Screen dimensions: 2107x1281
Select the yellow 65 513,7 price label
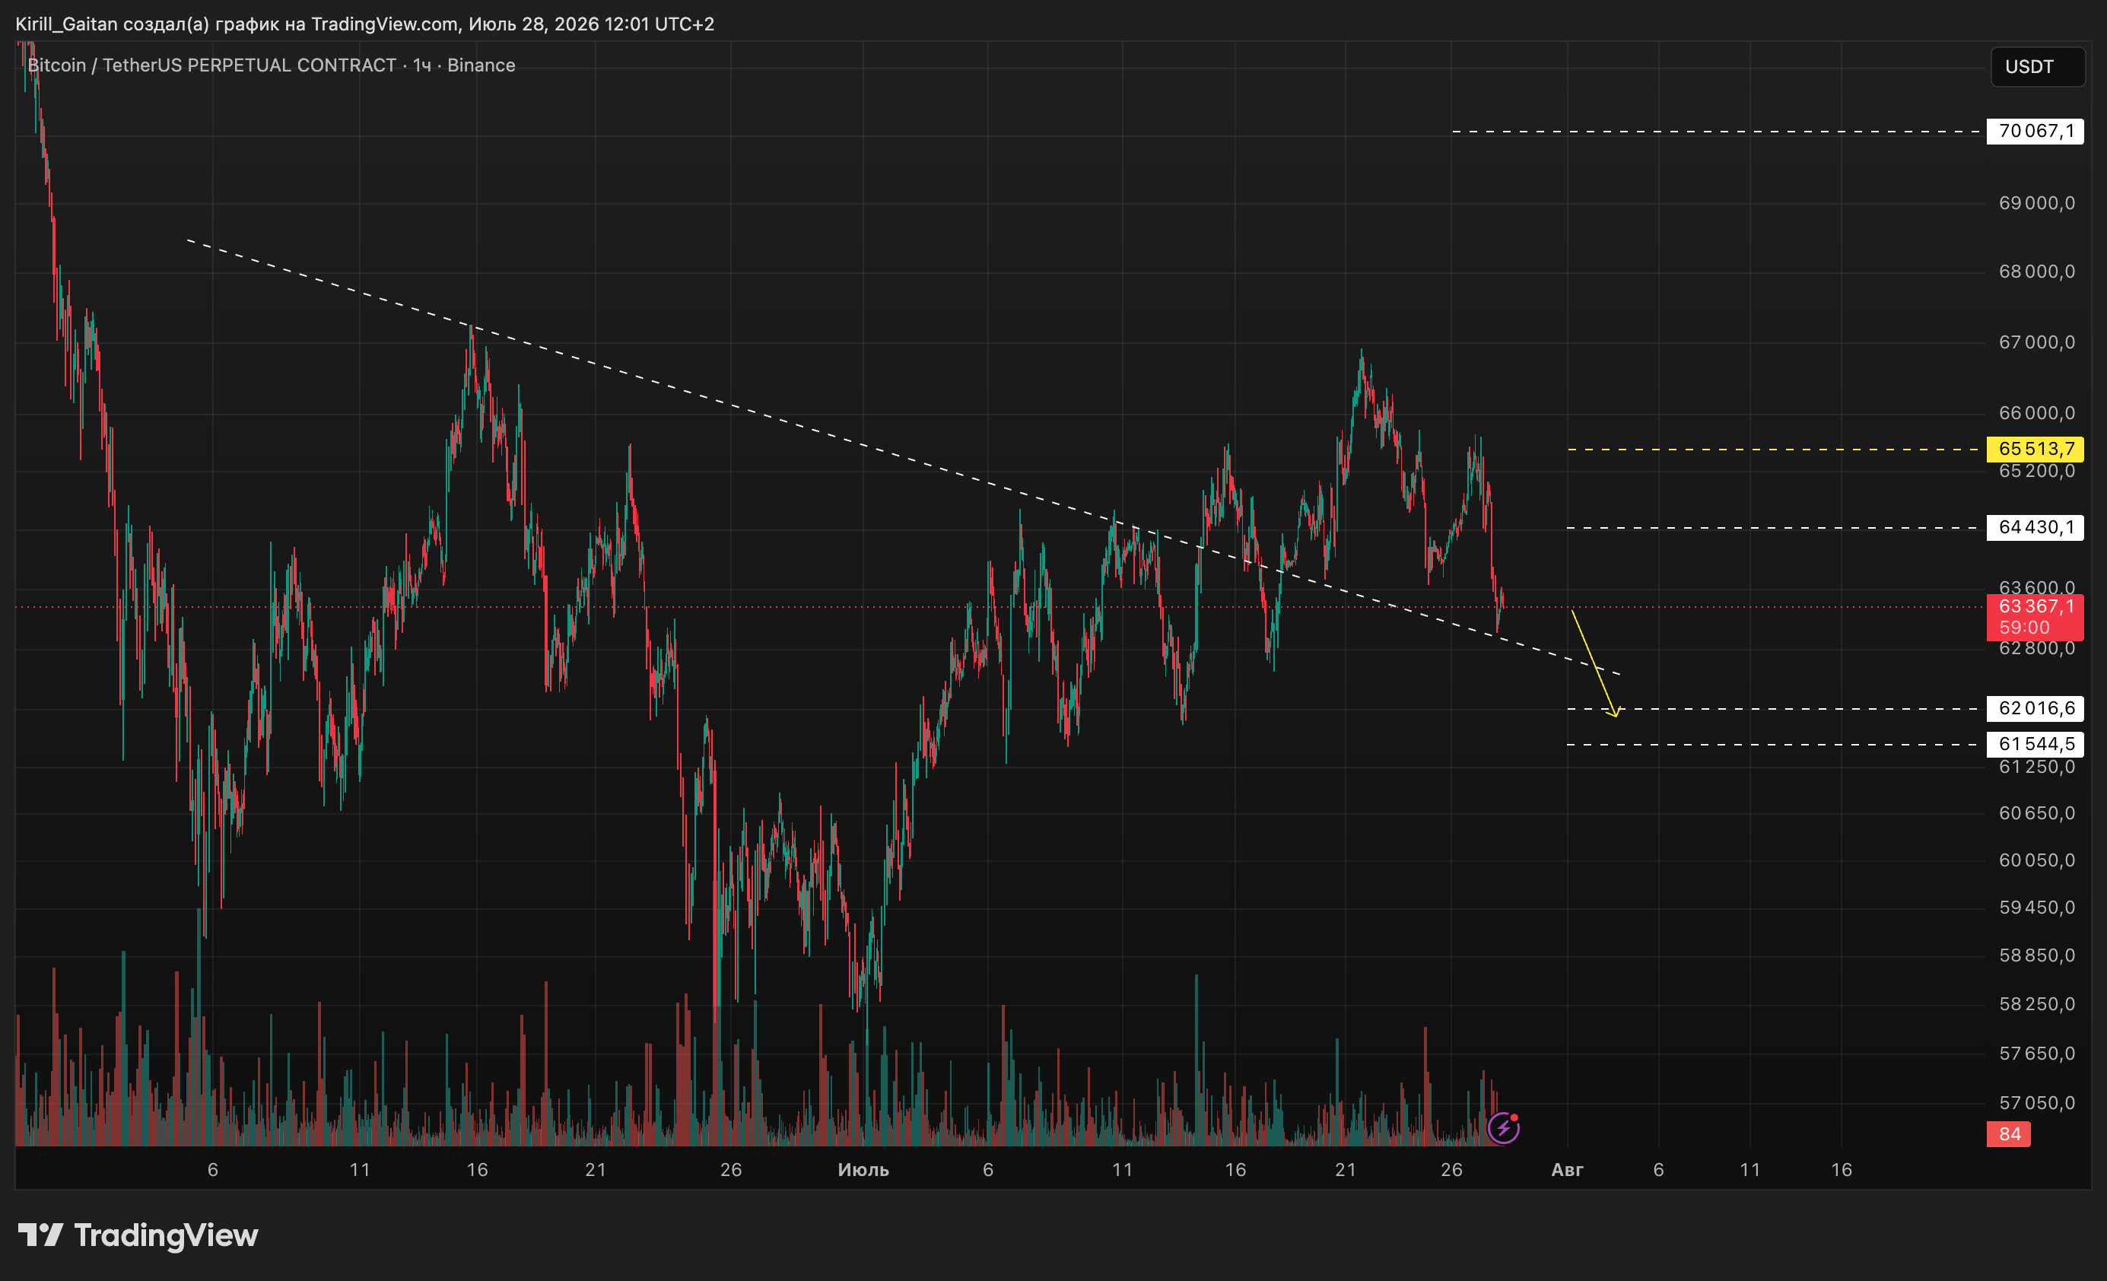(2035, 449)
